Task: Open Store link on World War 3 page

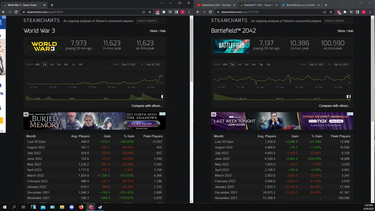Action: (x=153, y=31)
